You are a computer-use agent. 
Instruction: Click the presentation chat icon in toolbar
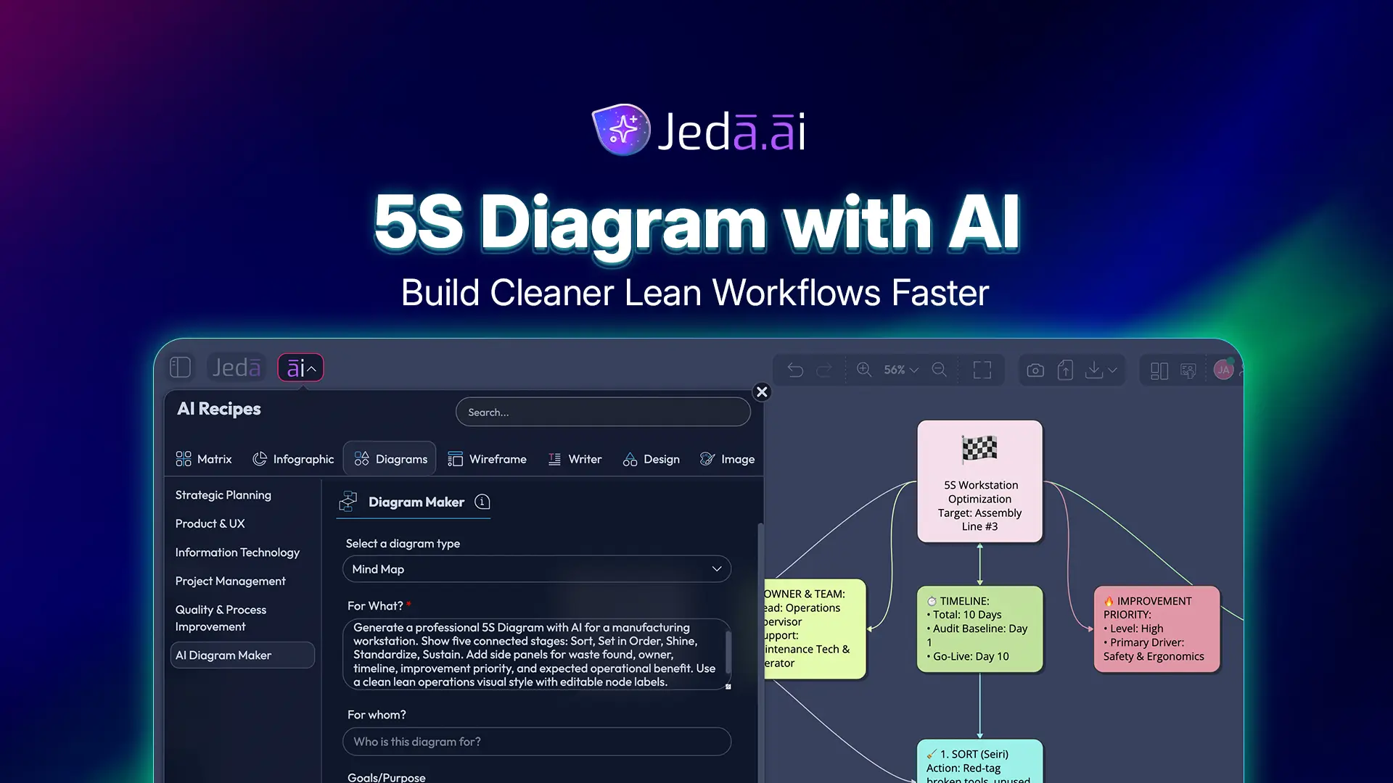coord(1188,370)
